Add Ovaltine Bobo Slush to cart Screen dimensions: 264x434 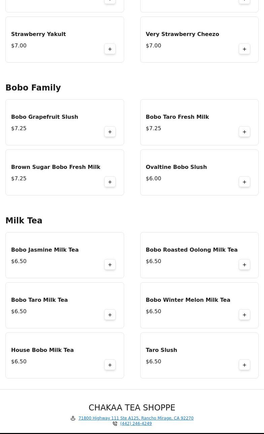coord(244,182)
